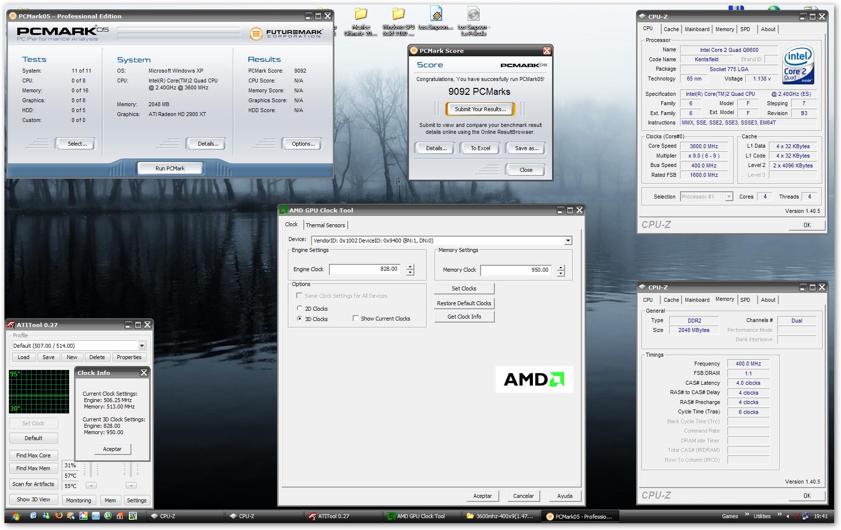Open the ATITool Profile dropdown
This screenshot has width=841, height=530.
pyautogui.click(x=142, y=345)
